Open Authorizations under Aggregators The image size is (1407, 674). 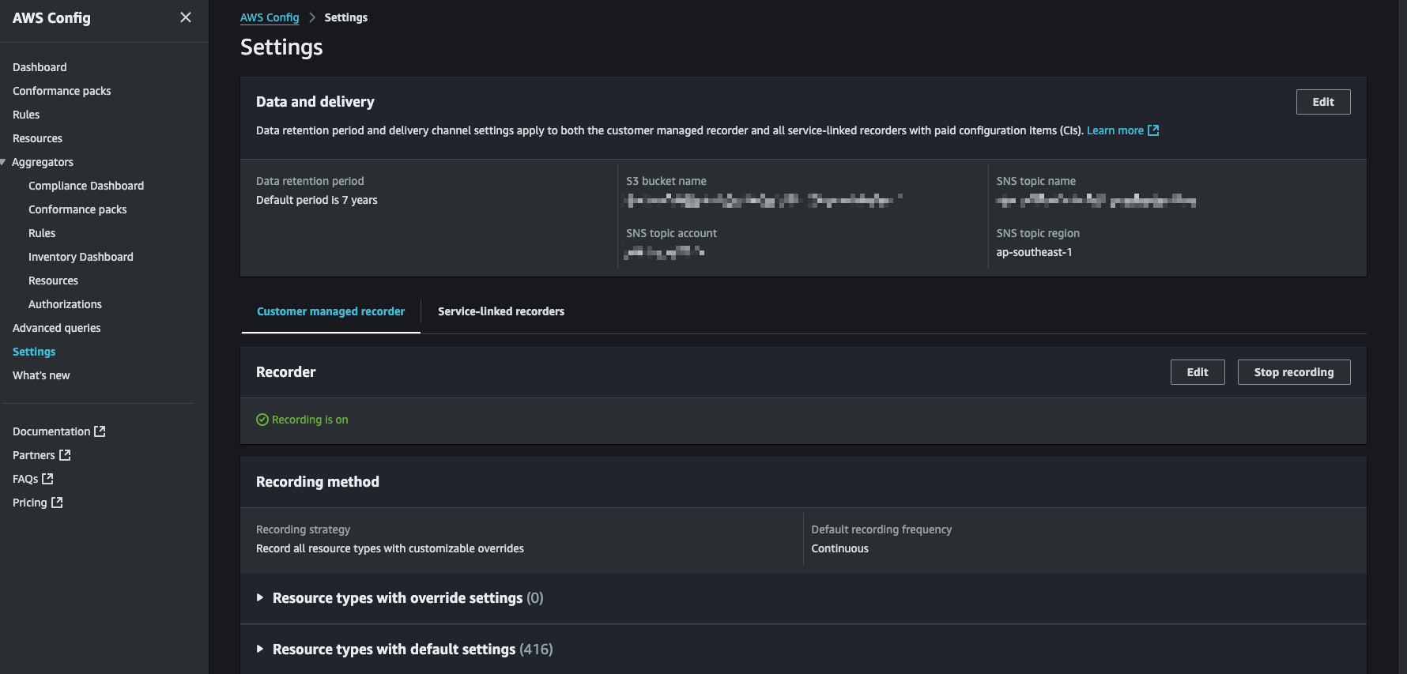[x=65, y=304]
